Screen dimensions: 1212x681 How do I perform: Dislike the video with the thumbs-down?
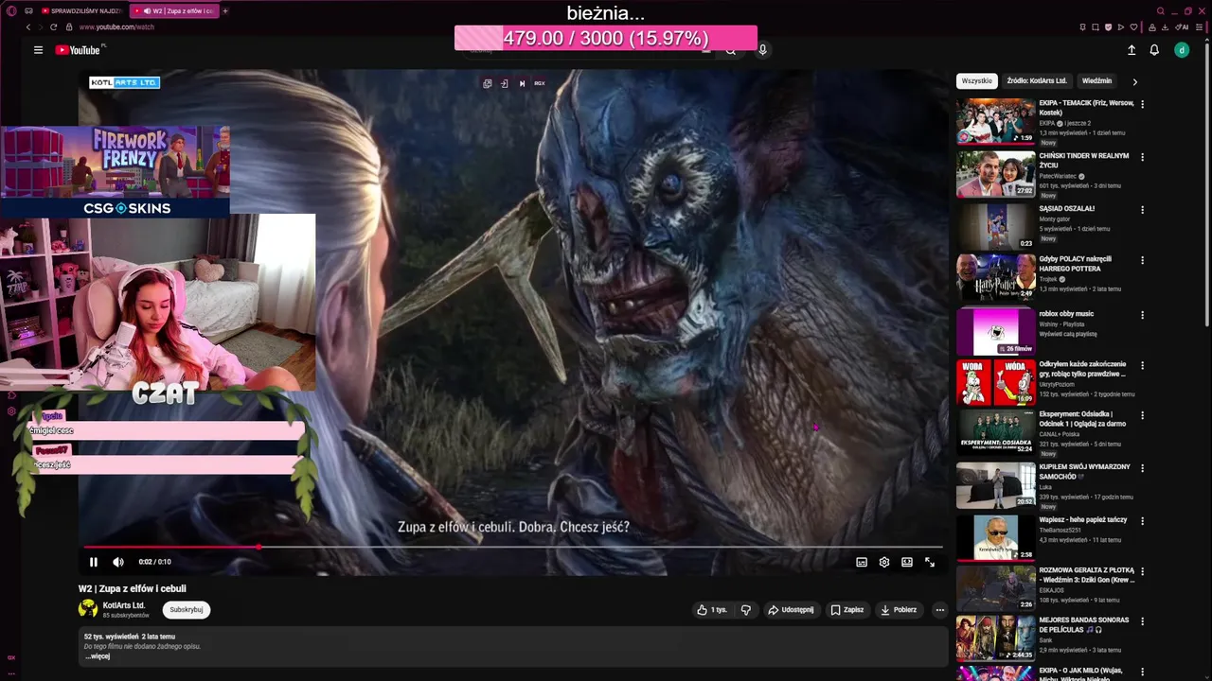746,610
